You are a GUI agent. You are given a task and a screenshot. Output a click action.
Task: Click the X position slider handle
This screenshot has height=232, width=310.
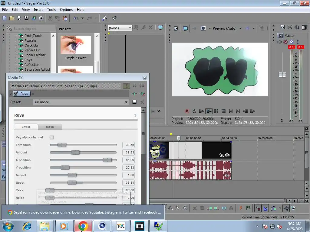tap(107, 160)
